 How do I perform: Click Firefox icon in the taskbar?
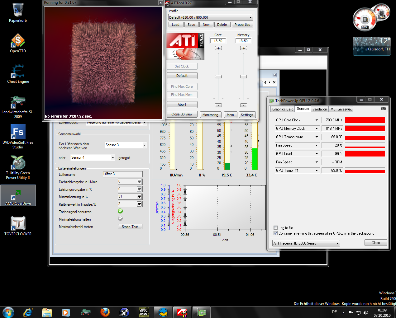click(105, 312)
